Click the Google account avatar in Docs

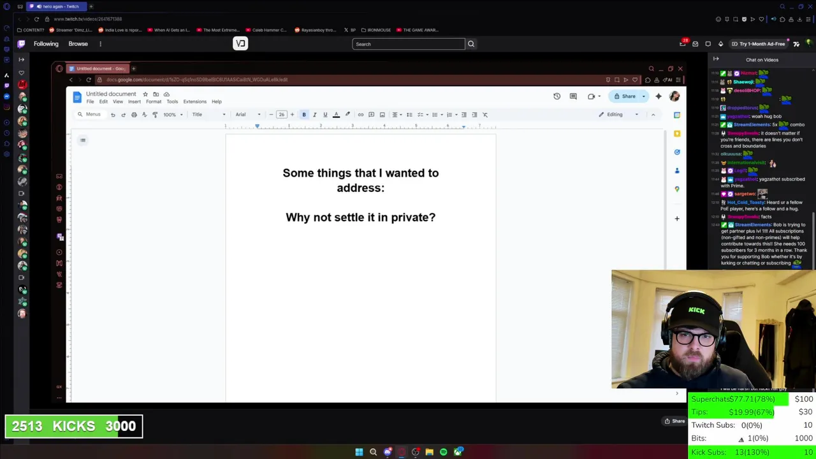tap(674, 96)
